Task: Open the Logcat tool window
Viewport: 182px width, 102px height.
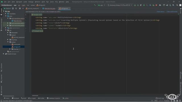Action: (x=32, y=98)
